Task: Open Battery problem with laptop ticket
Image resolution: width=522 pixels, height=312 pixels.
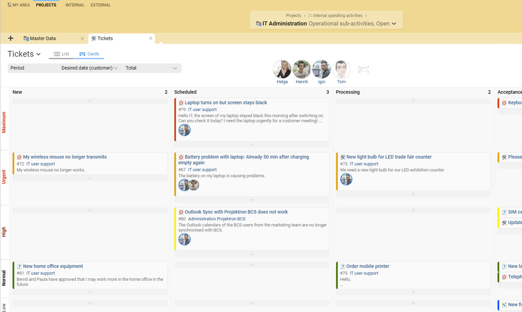Action: tap(243, 160)
